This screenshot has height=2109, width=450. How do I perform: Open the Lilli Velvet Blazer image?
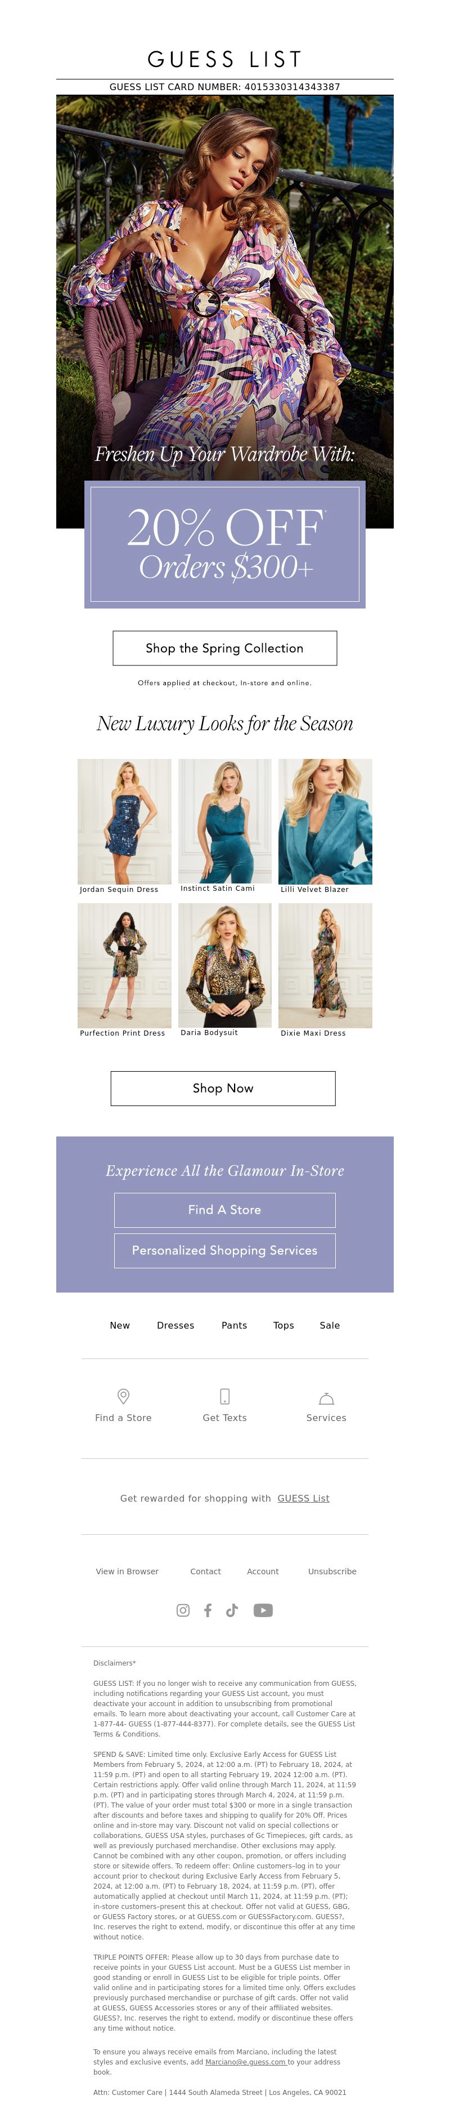(x=325, y=821)
